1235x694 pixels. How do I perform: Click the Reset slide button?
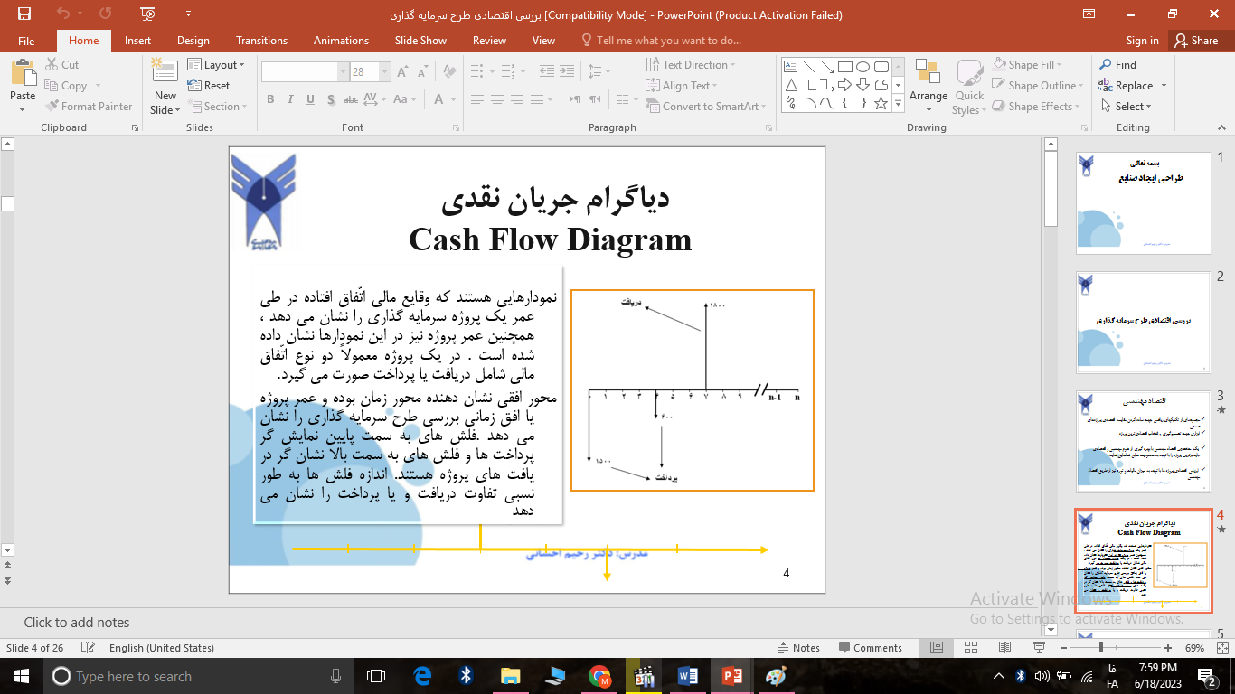[209, 86]
